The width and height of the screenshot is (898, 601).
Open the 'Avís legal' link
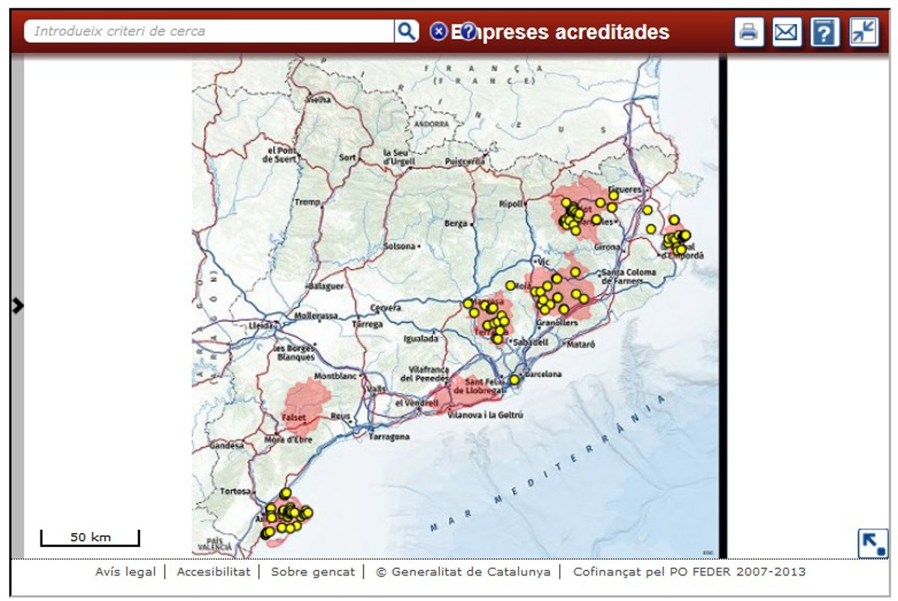coord(125,572)
